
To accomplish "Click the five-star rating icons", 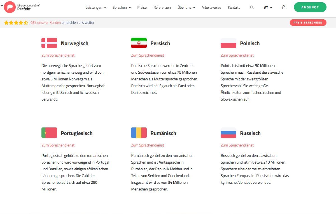I will [x=16, y=23].
